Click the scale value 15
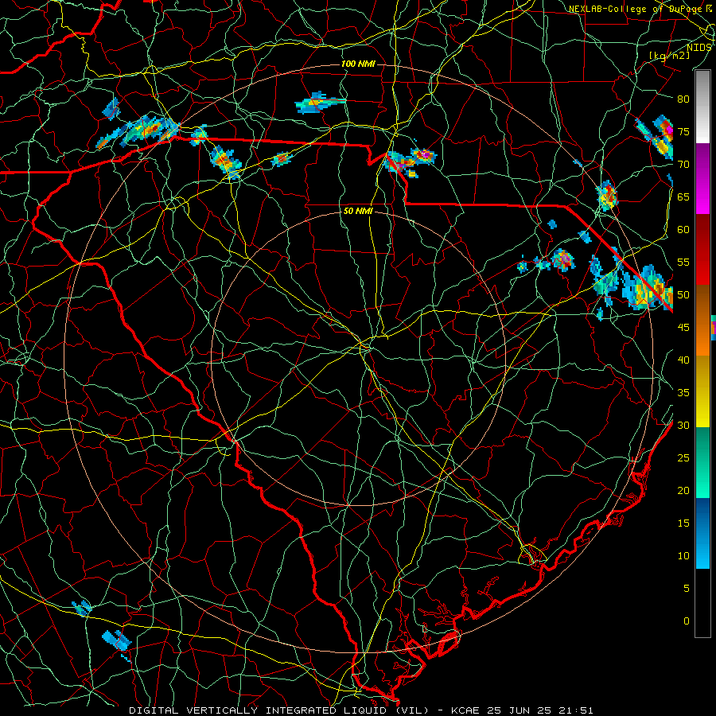716x716 pixels. pyautogui.click(x=683, y=523)
